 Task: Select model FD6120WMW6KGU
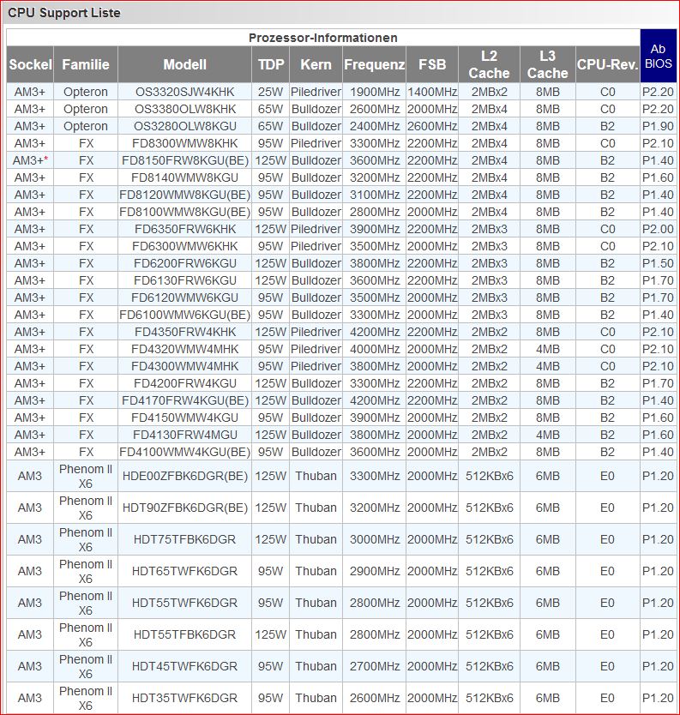pos(184,297)
